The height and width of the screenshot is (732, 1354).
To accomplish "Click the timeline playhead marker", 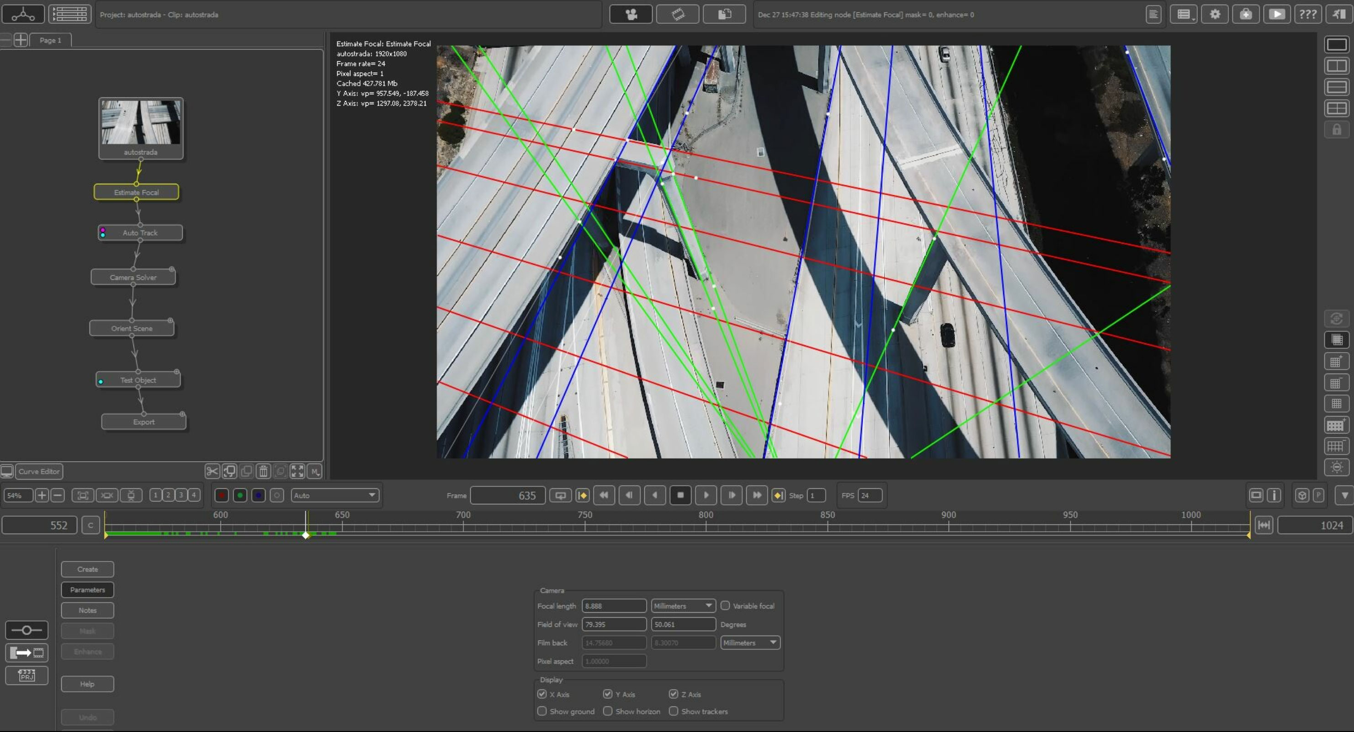I will (x=306, y=535).
